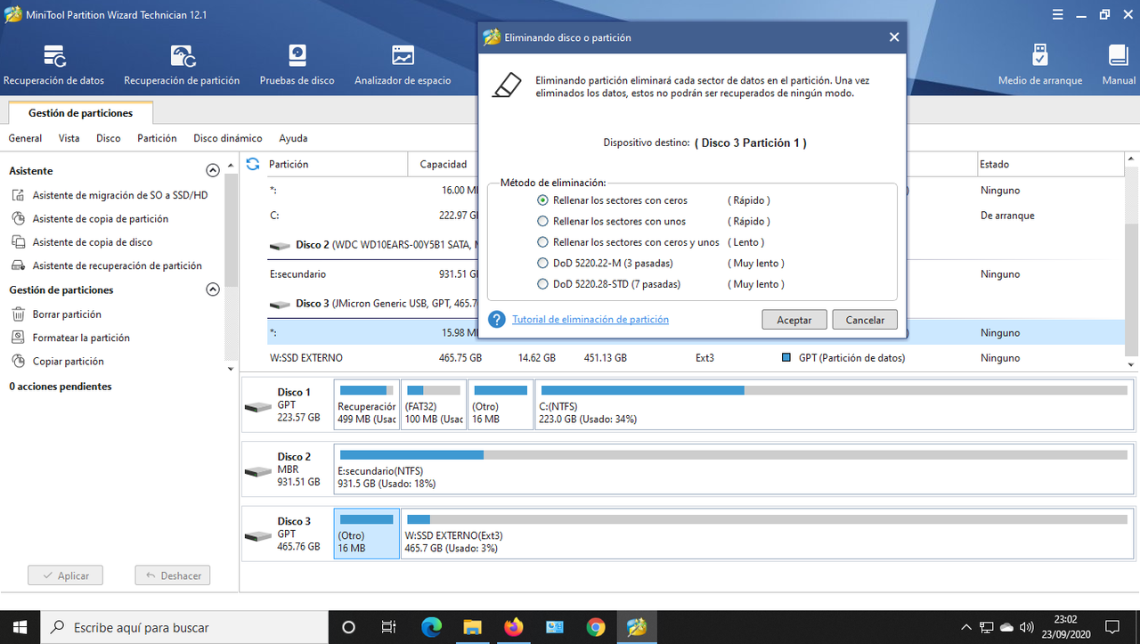Open Firefox from taskbar
The width and height of the screenshot is (1140, 644).
pyautogui.click(x=513, y=627)
